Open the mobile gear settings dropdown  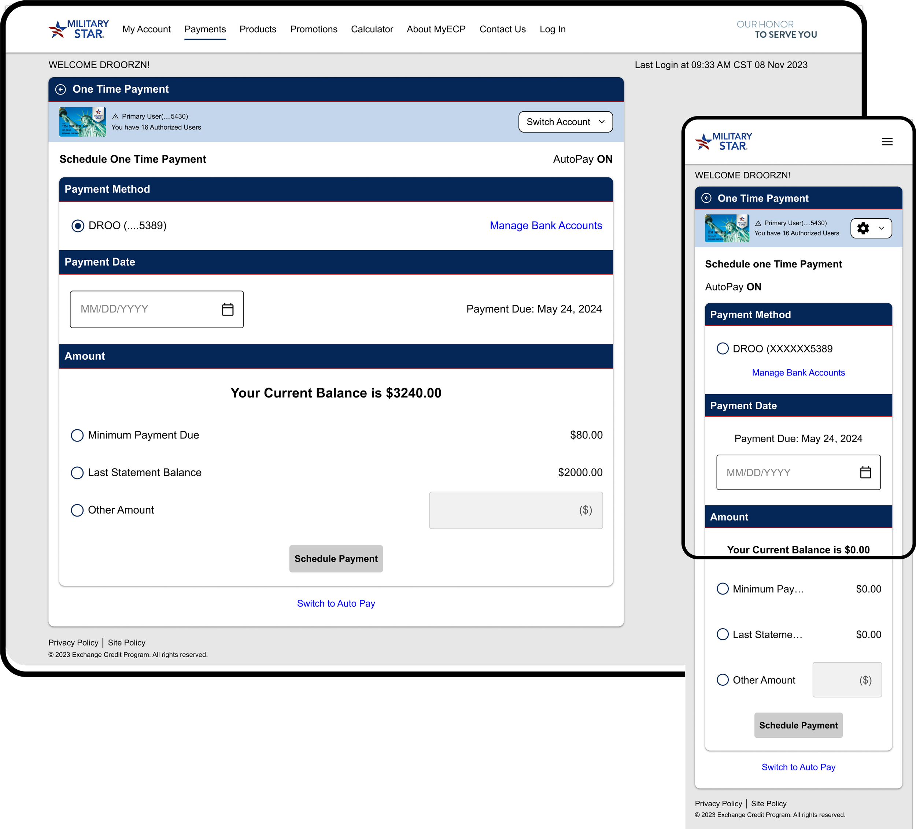871,228
